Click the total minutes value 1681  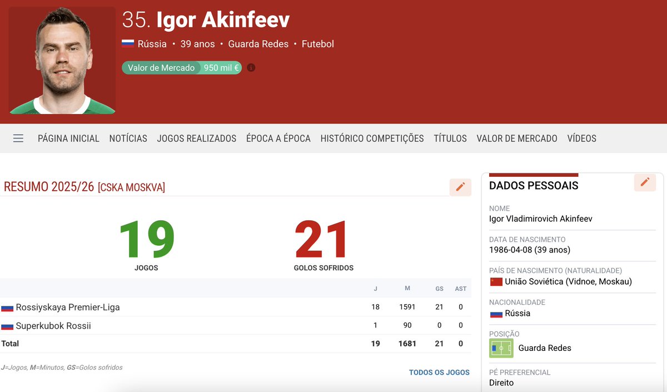click(x=407, y=344)
